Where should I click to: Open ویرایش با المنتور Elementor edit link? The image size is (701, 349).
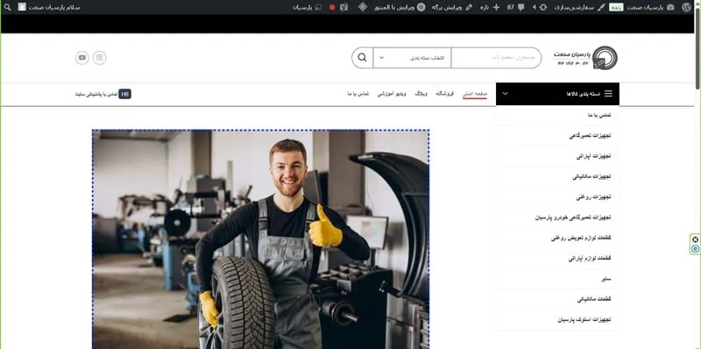click(x=400, y=7)
